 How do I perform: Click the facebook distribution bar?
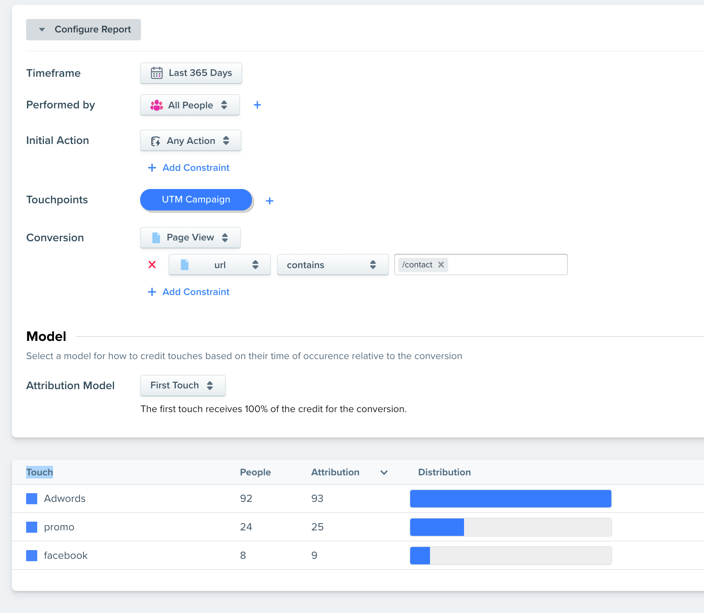tap(511, 556)
